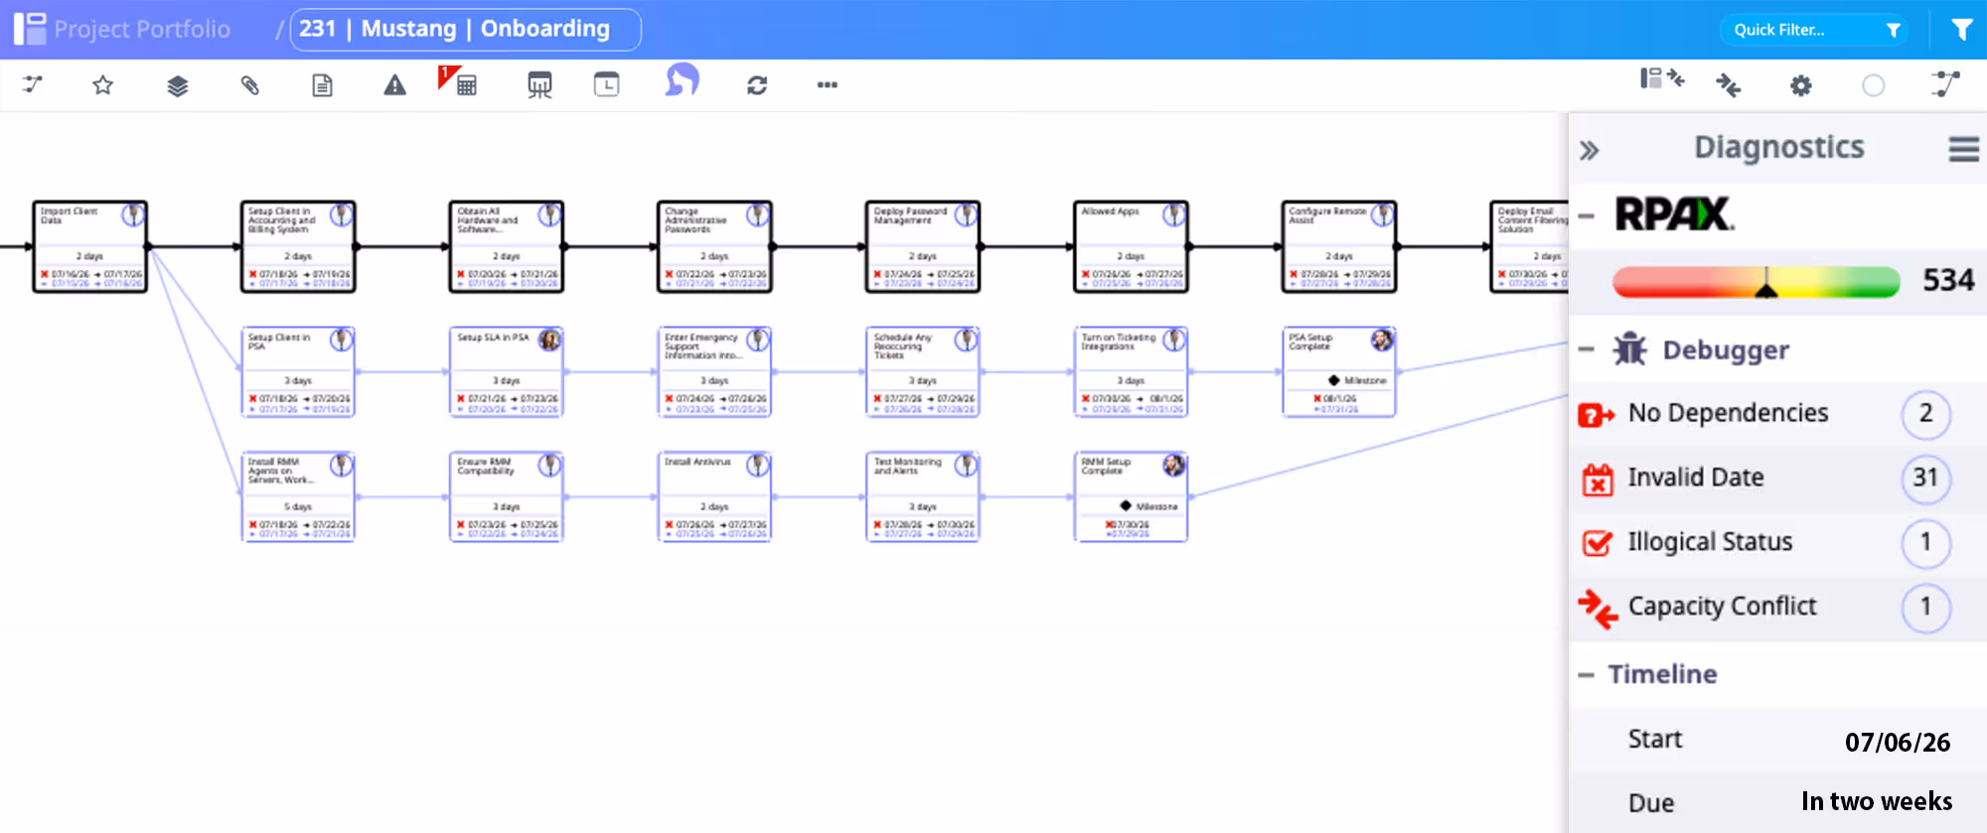Click the Capacity Conflict count badge 1
Screen dimensions: 1987x833
click(1925, 608)
